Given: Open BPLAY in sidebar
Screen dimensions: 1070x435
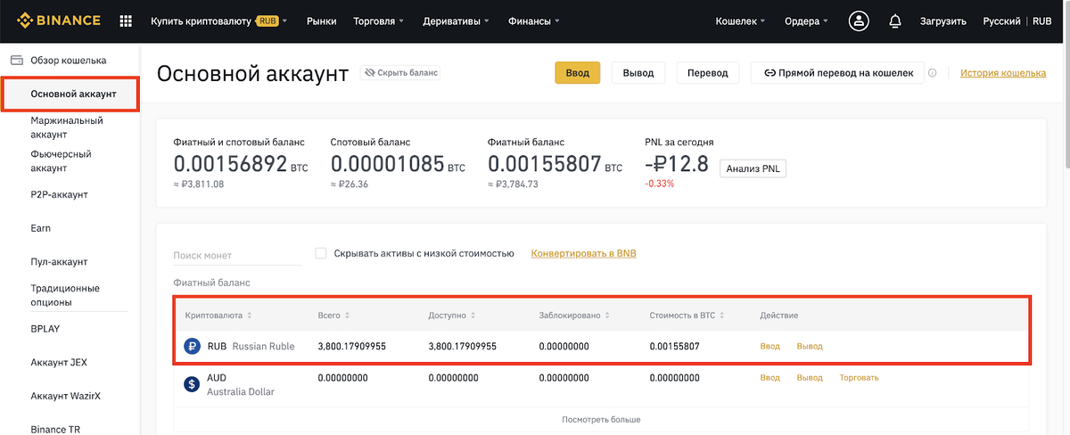Looking at the screenshot, I should [45, 329].
